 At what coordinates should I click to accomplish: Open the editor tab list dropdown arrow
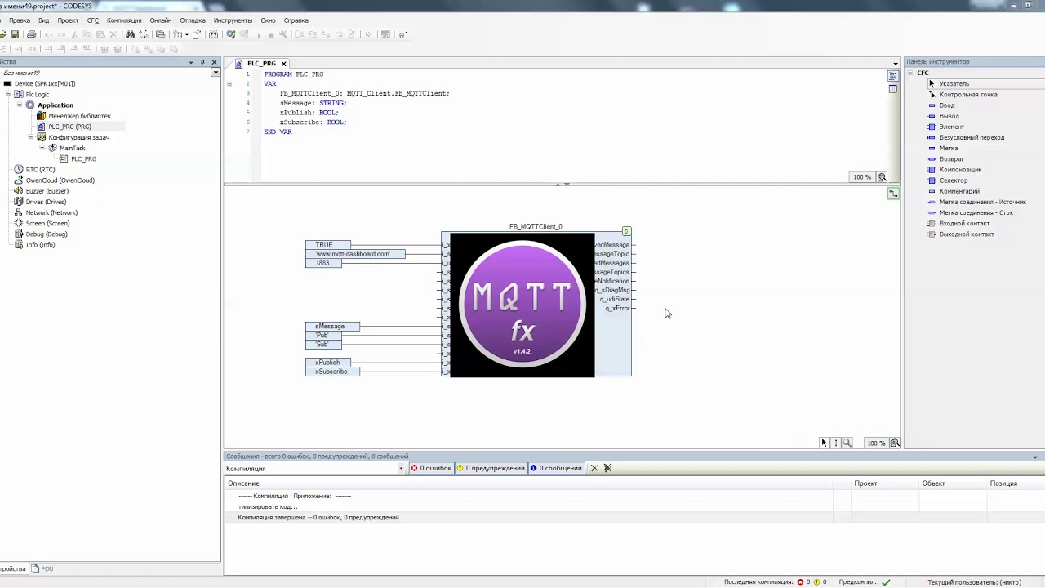point(896,63)
